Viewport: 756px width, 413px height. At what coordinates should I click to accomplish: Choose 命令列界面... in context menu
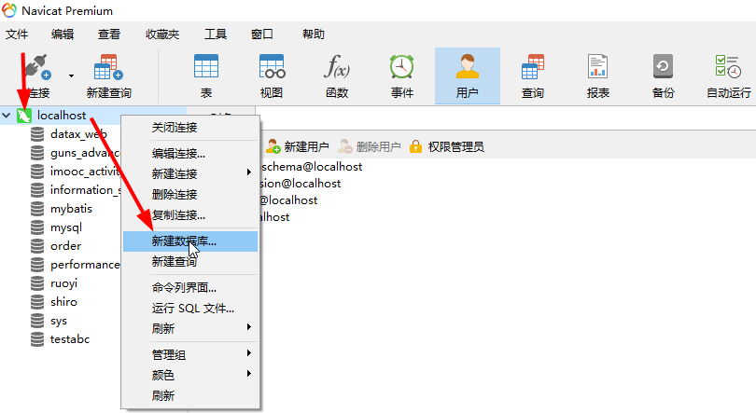coord(190,288)
